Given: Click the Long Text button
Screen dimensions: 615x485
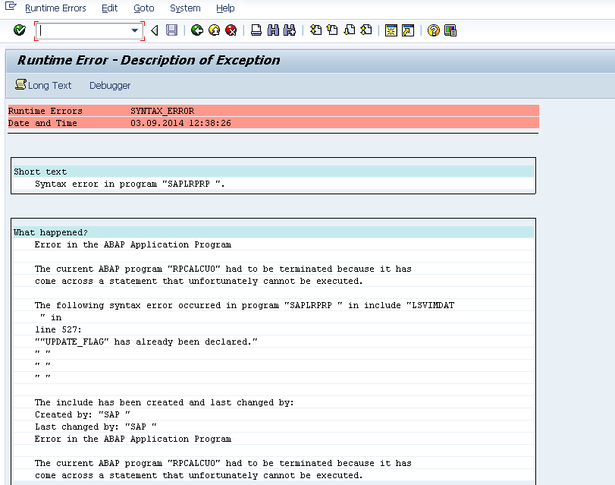Looking at the screenshot, I should click(x=43, y=85).
